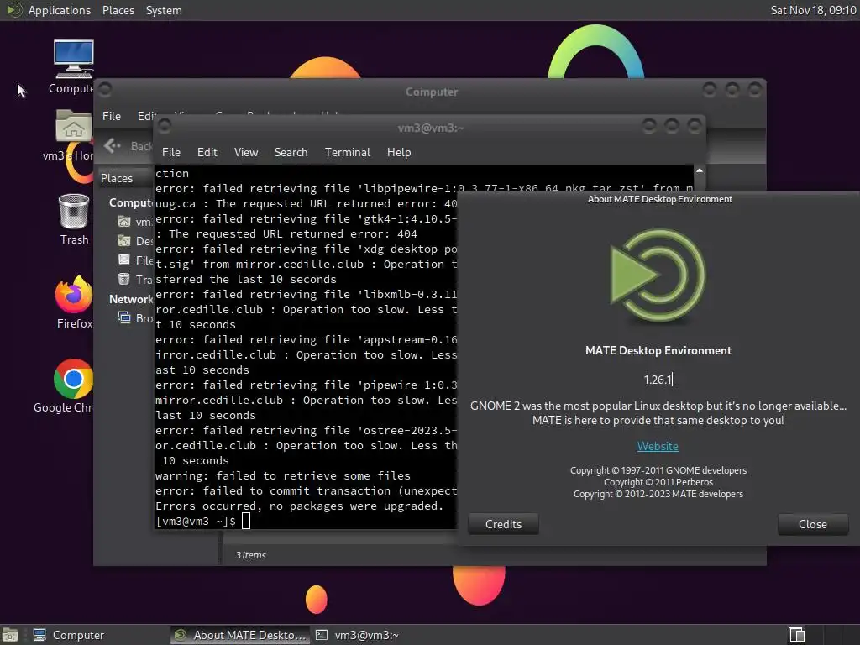Open the Terminal menu in terminal window
The image size is (860, 645).
(x=347, y=152)
